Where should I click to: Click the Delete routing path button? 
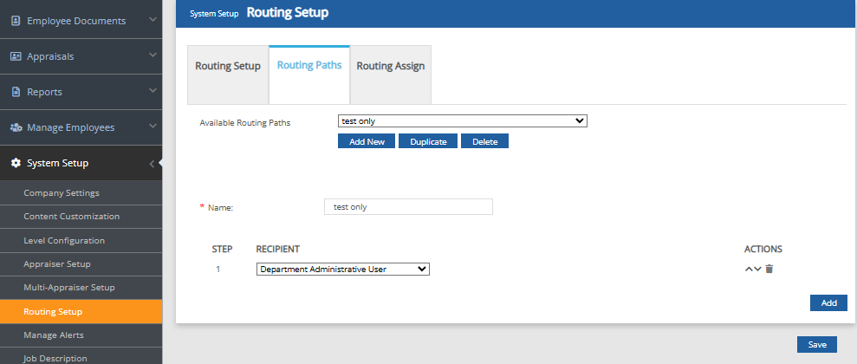[484, 141]
